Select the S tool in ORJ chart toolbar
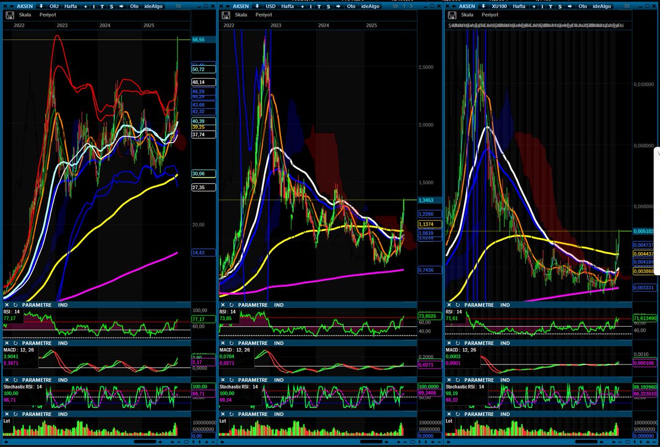Image resolution: width=660 pixels, height=447 pixels. 112,7
